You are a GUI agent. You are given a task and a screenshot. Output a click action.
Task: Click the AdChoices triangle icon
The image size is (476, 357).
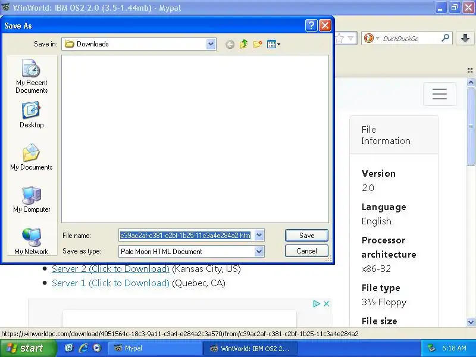coord(317,303)
